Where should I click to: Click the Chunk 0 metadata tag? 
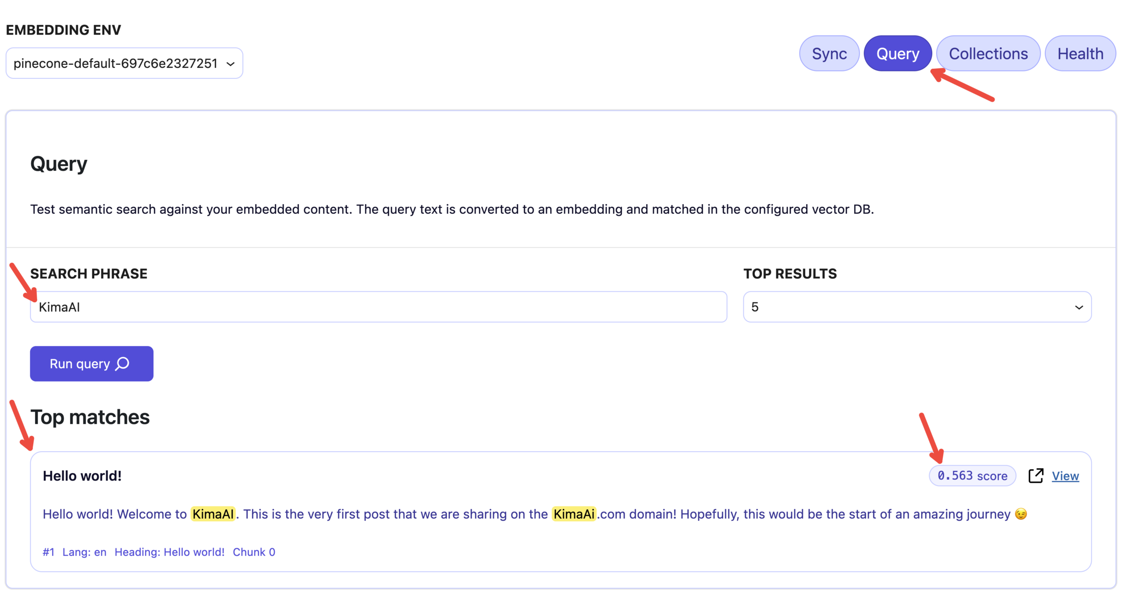click(x=254, y=552)
